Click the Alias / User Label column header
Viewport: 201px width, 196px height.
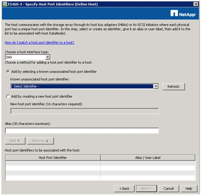click(148, 158)
